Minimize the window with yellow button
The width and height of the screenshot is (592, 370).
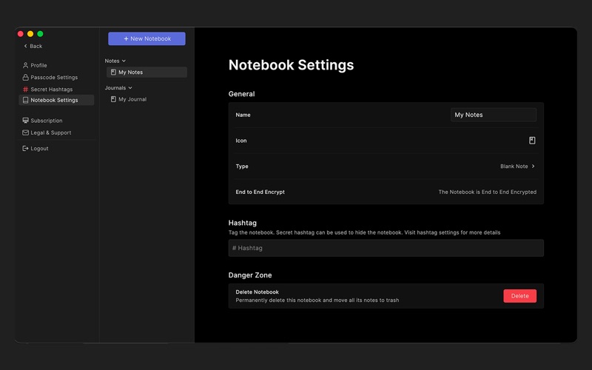tap(30, 34)
